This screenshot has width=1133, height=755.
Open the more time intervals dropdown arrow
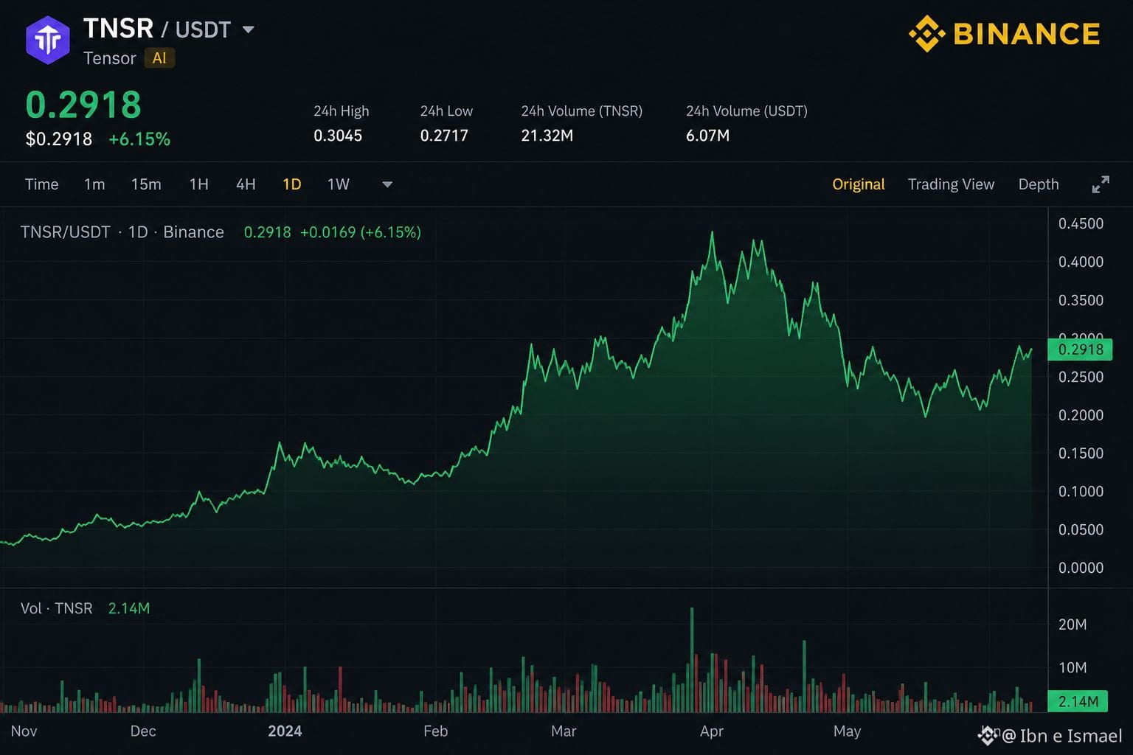pos(387,184)
